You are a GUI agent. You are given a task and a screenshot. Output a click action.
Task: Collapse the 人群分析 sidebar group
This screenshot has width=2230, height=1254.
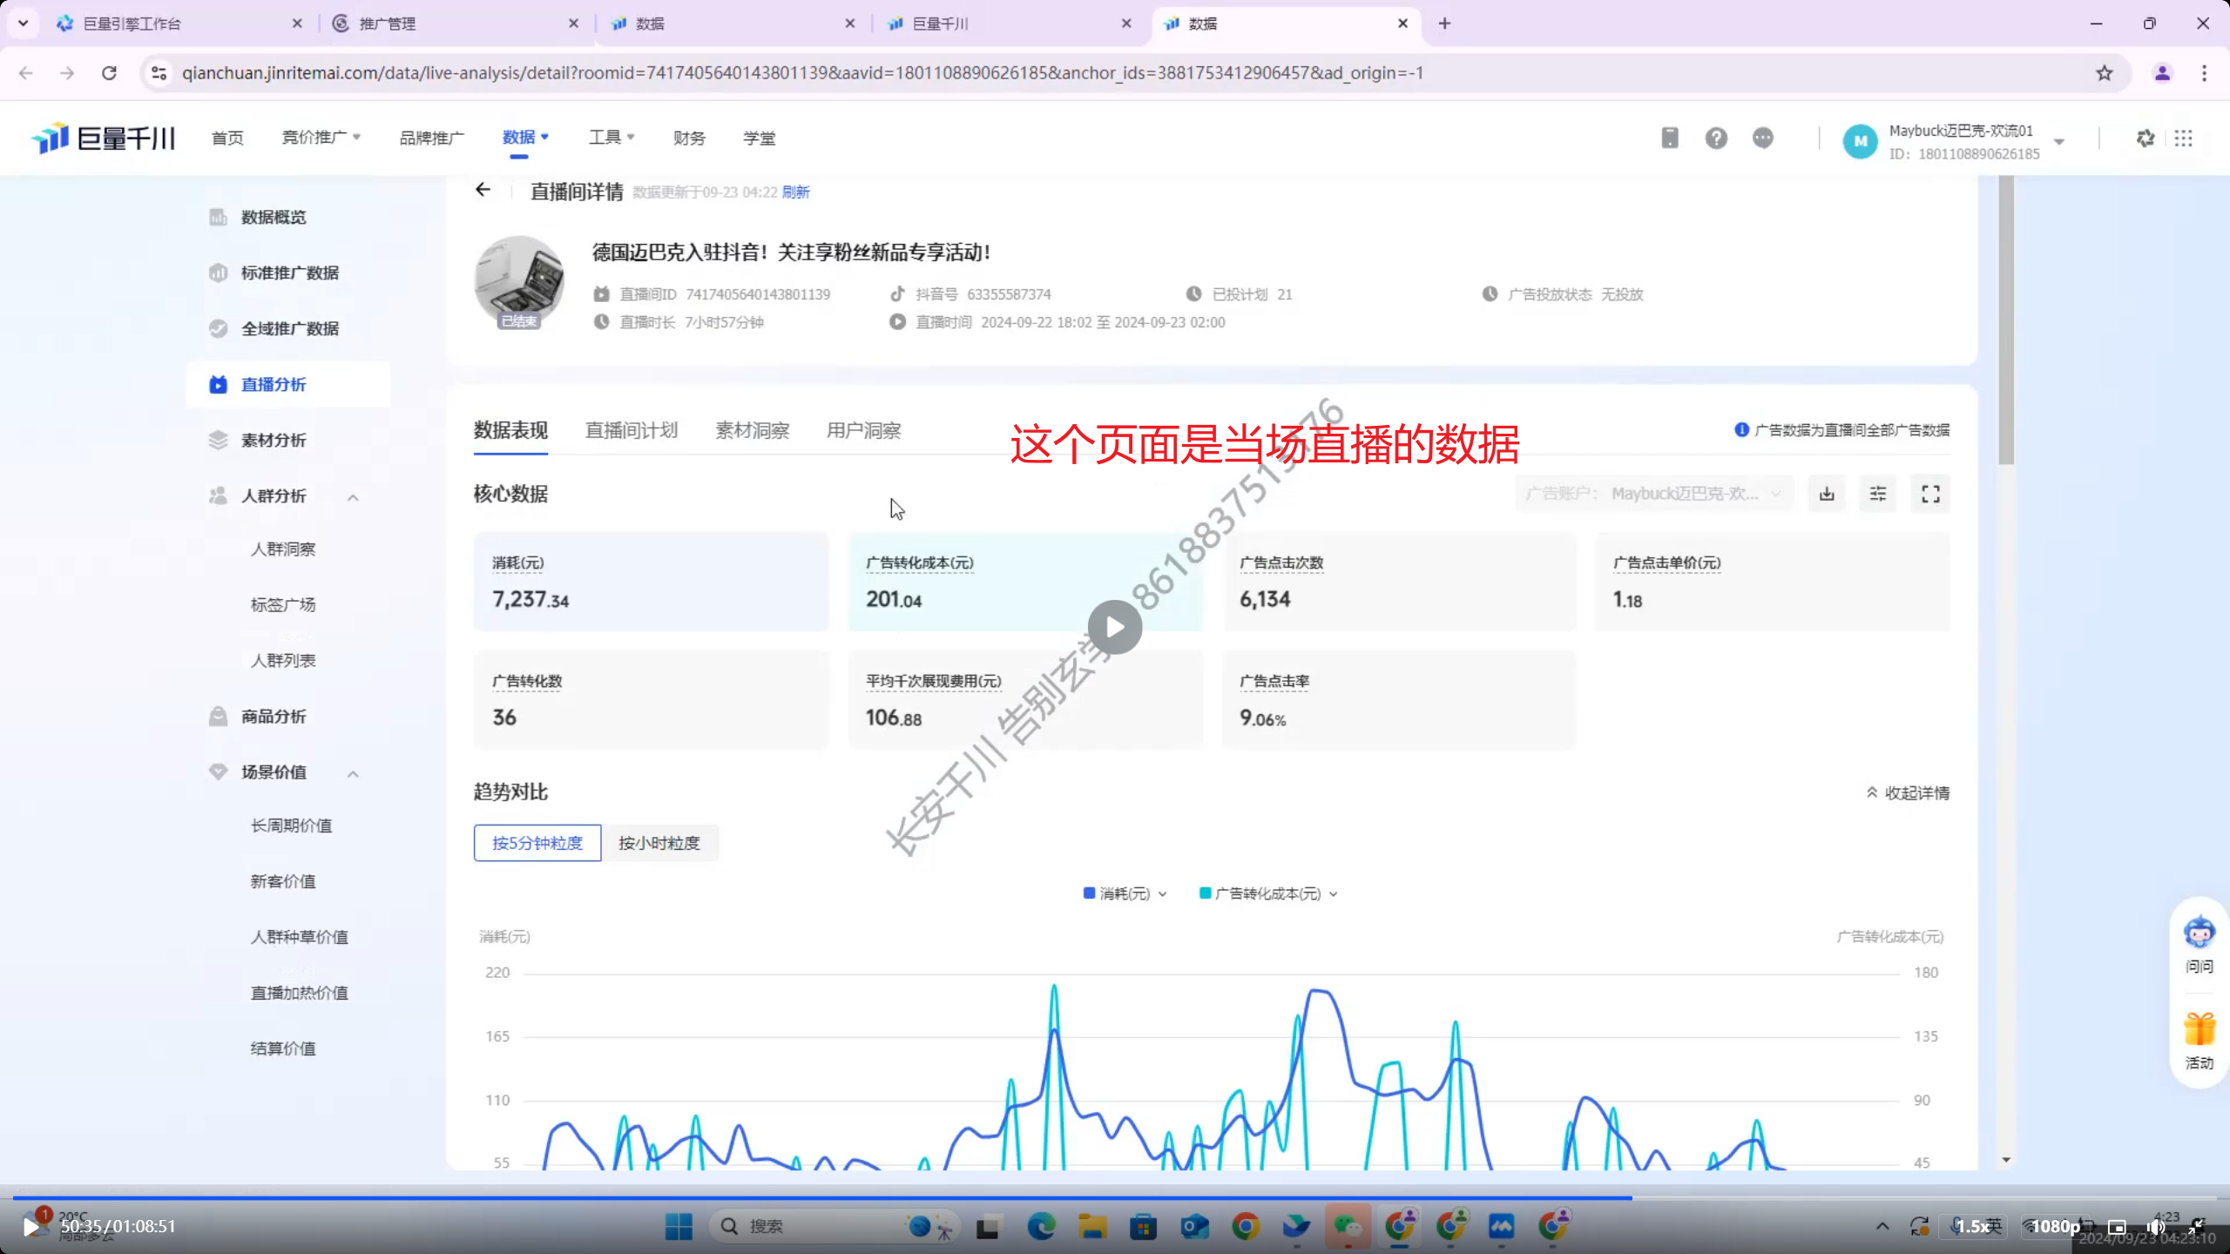[353, 497]
